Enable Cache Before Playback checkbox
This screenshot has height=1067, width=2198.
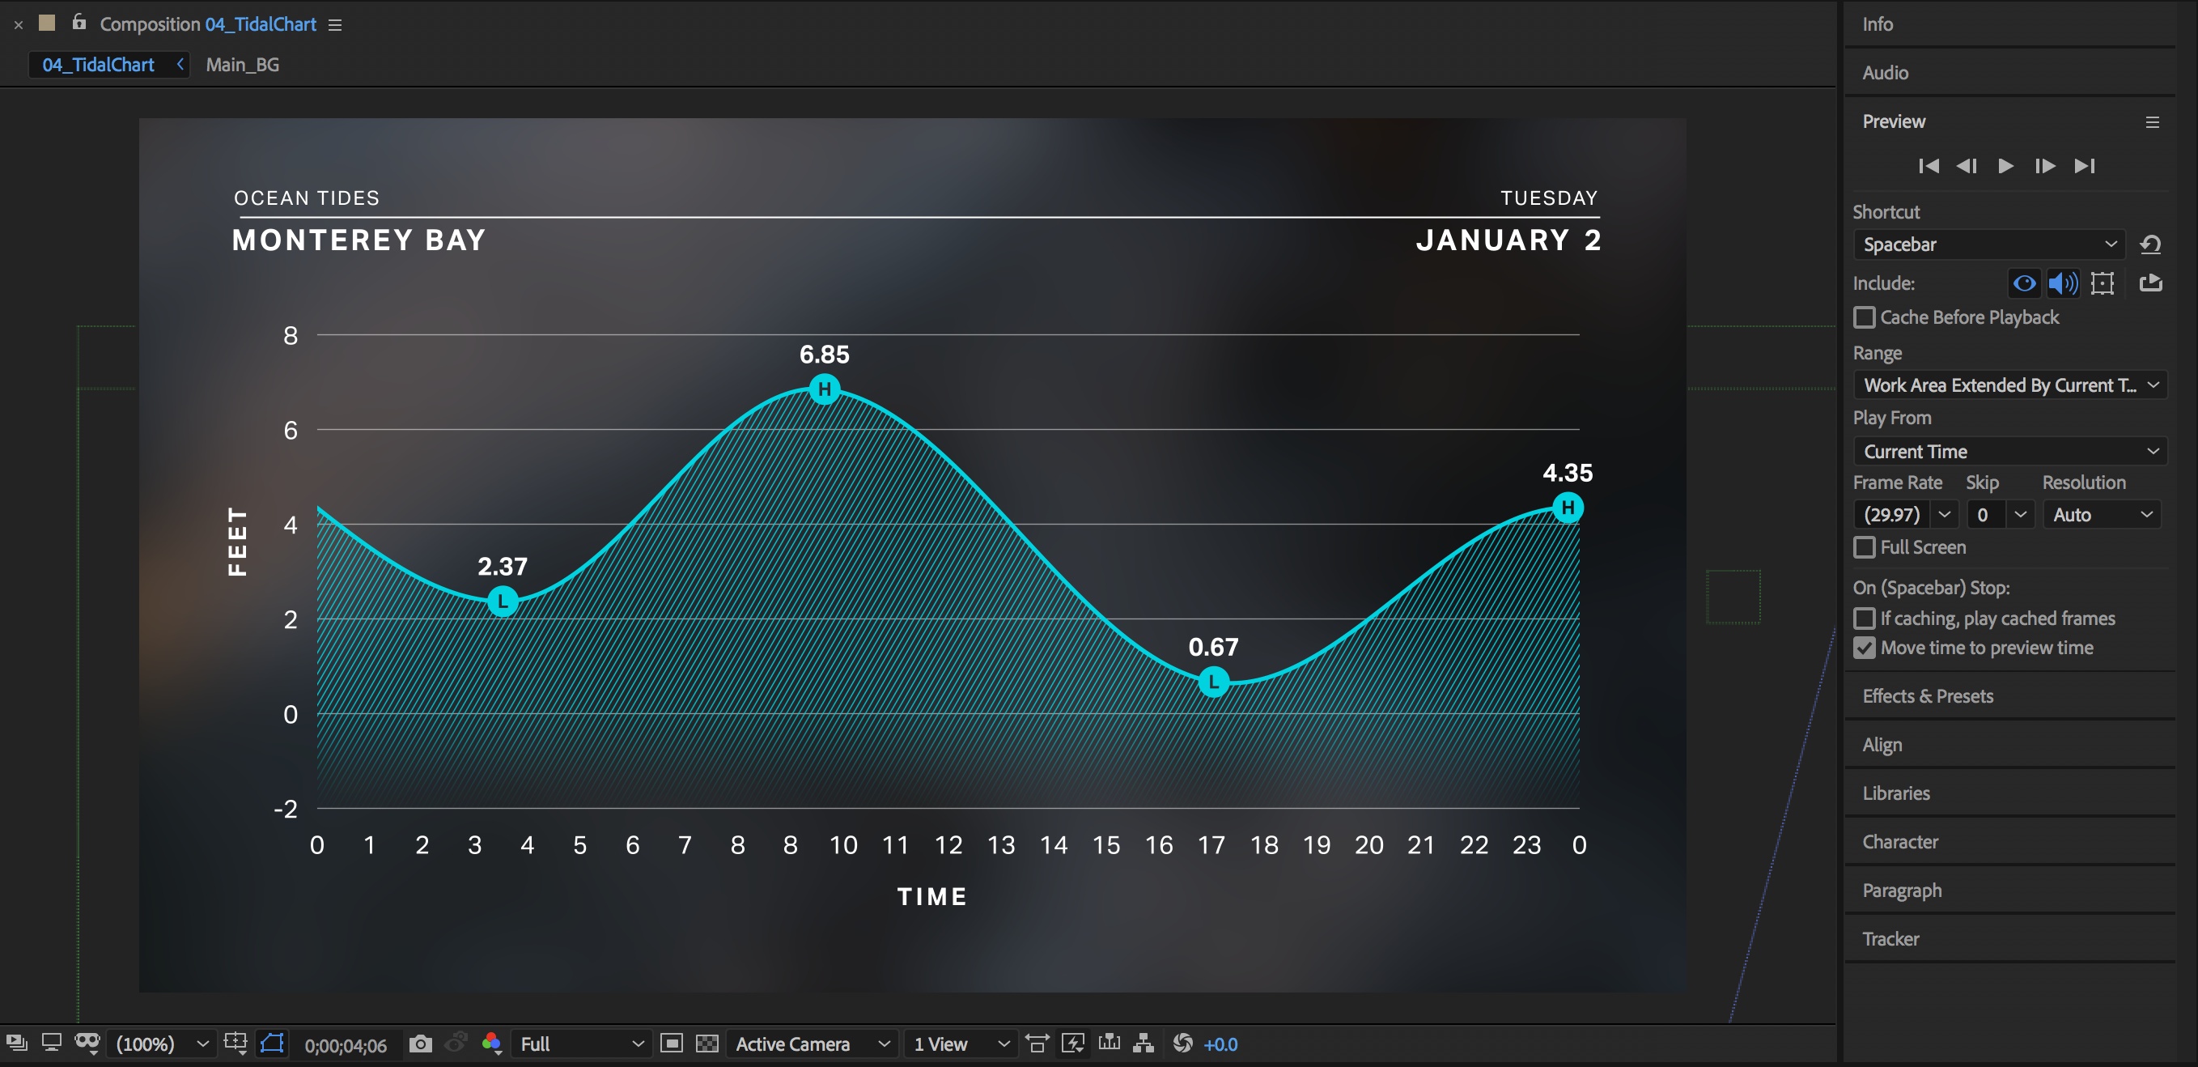pyautogui.click(x=1865, y=317)
